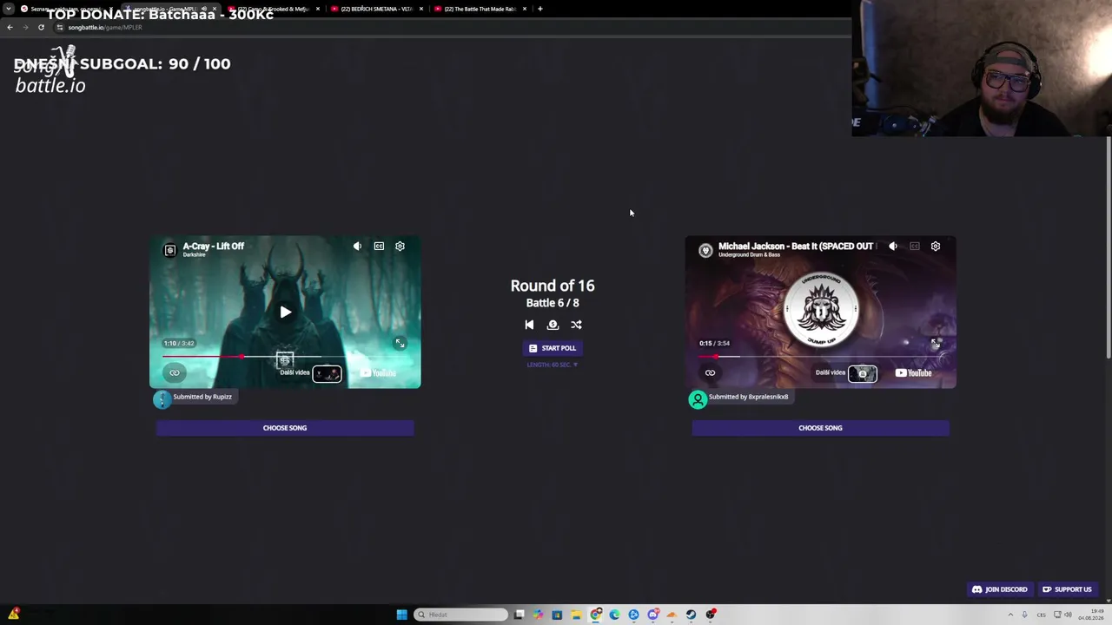The width and height of the screenshot is (1112, 625).
Task: Start the poll
Action: (x=553, y=348)
